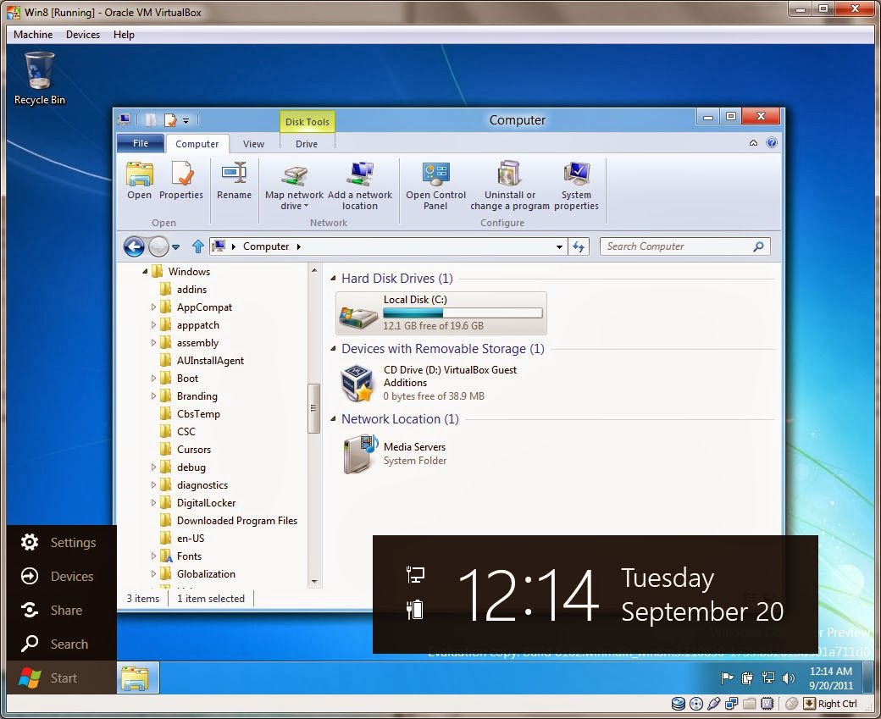Launch Uninstall or change a program
881x719 pixels.
(508, 180)
